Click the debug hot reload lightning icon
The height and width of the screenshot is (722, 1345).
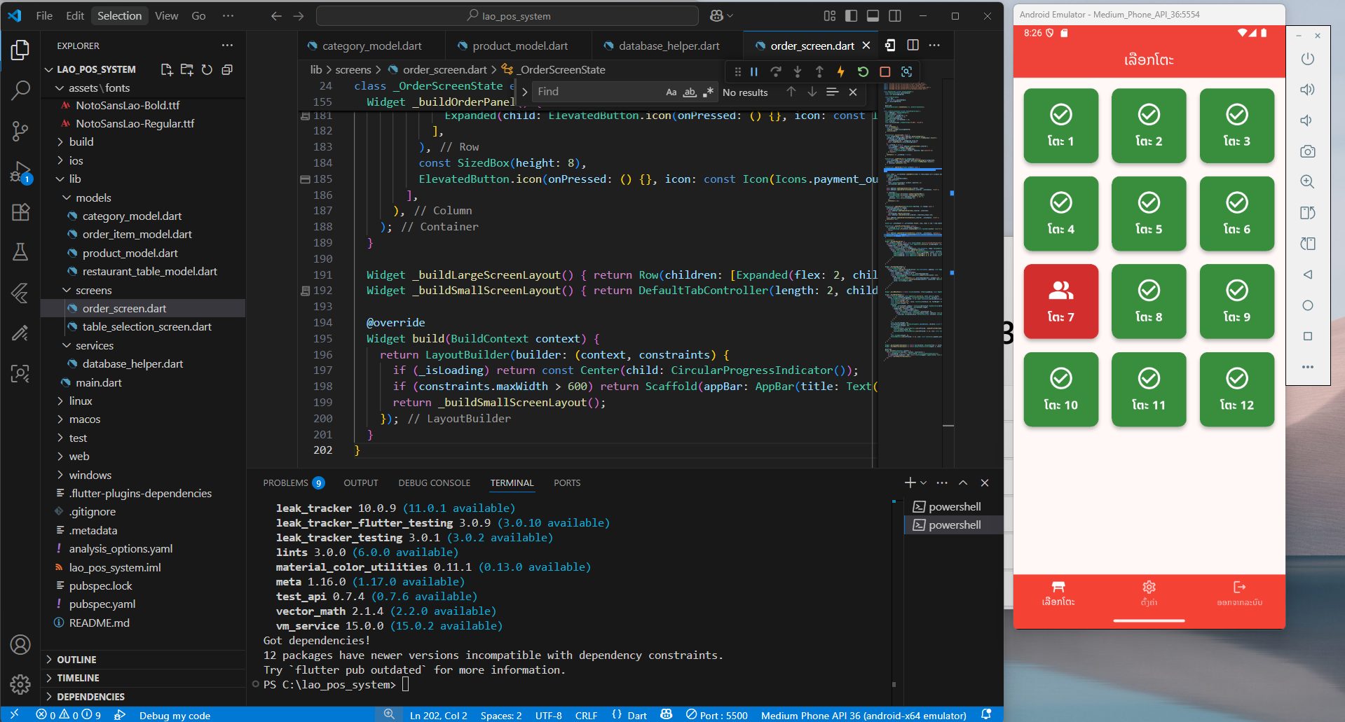pos(840,71)
